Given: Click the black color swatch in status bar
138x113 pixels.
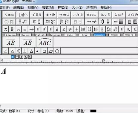Looking at the screenshot, I should (93, 111).
